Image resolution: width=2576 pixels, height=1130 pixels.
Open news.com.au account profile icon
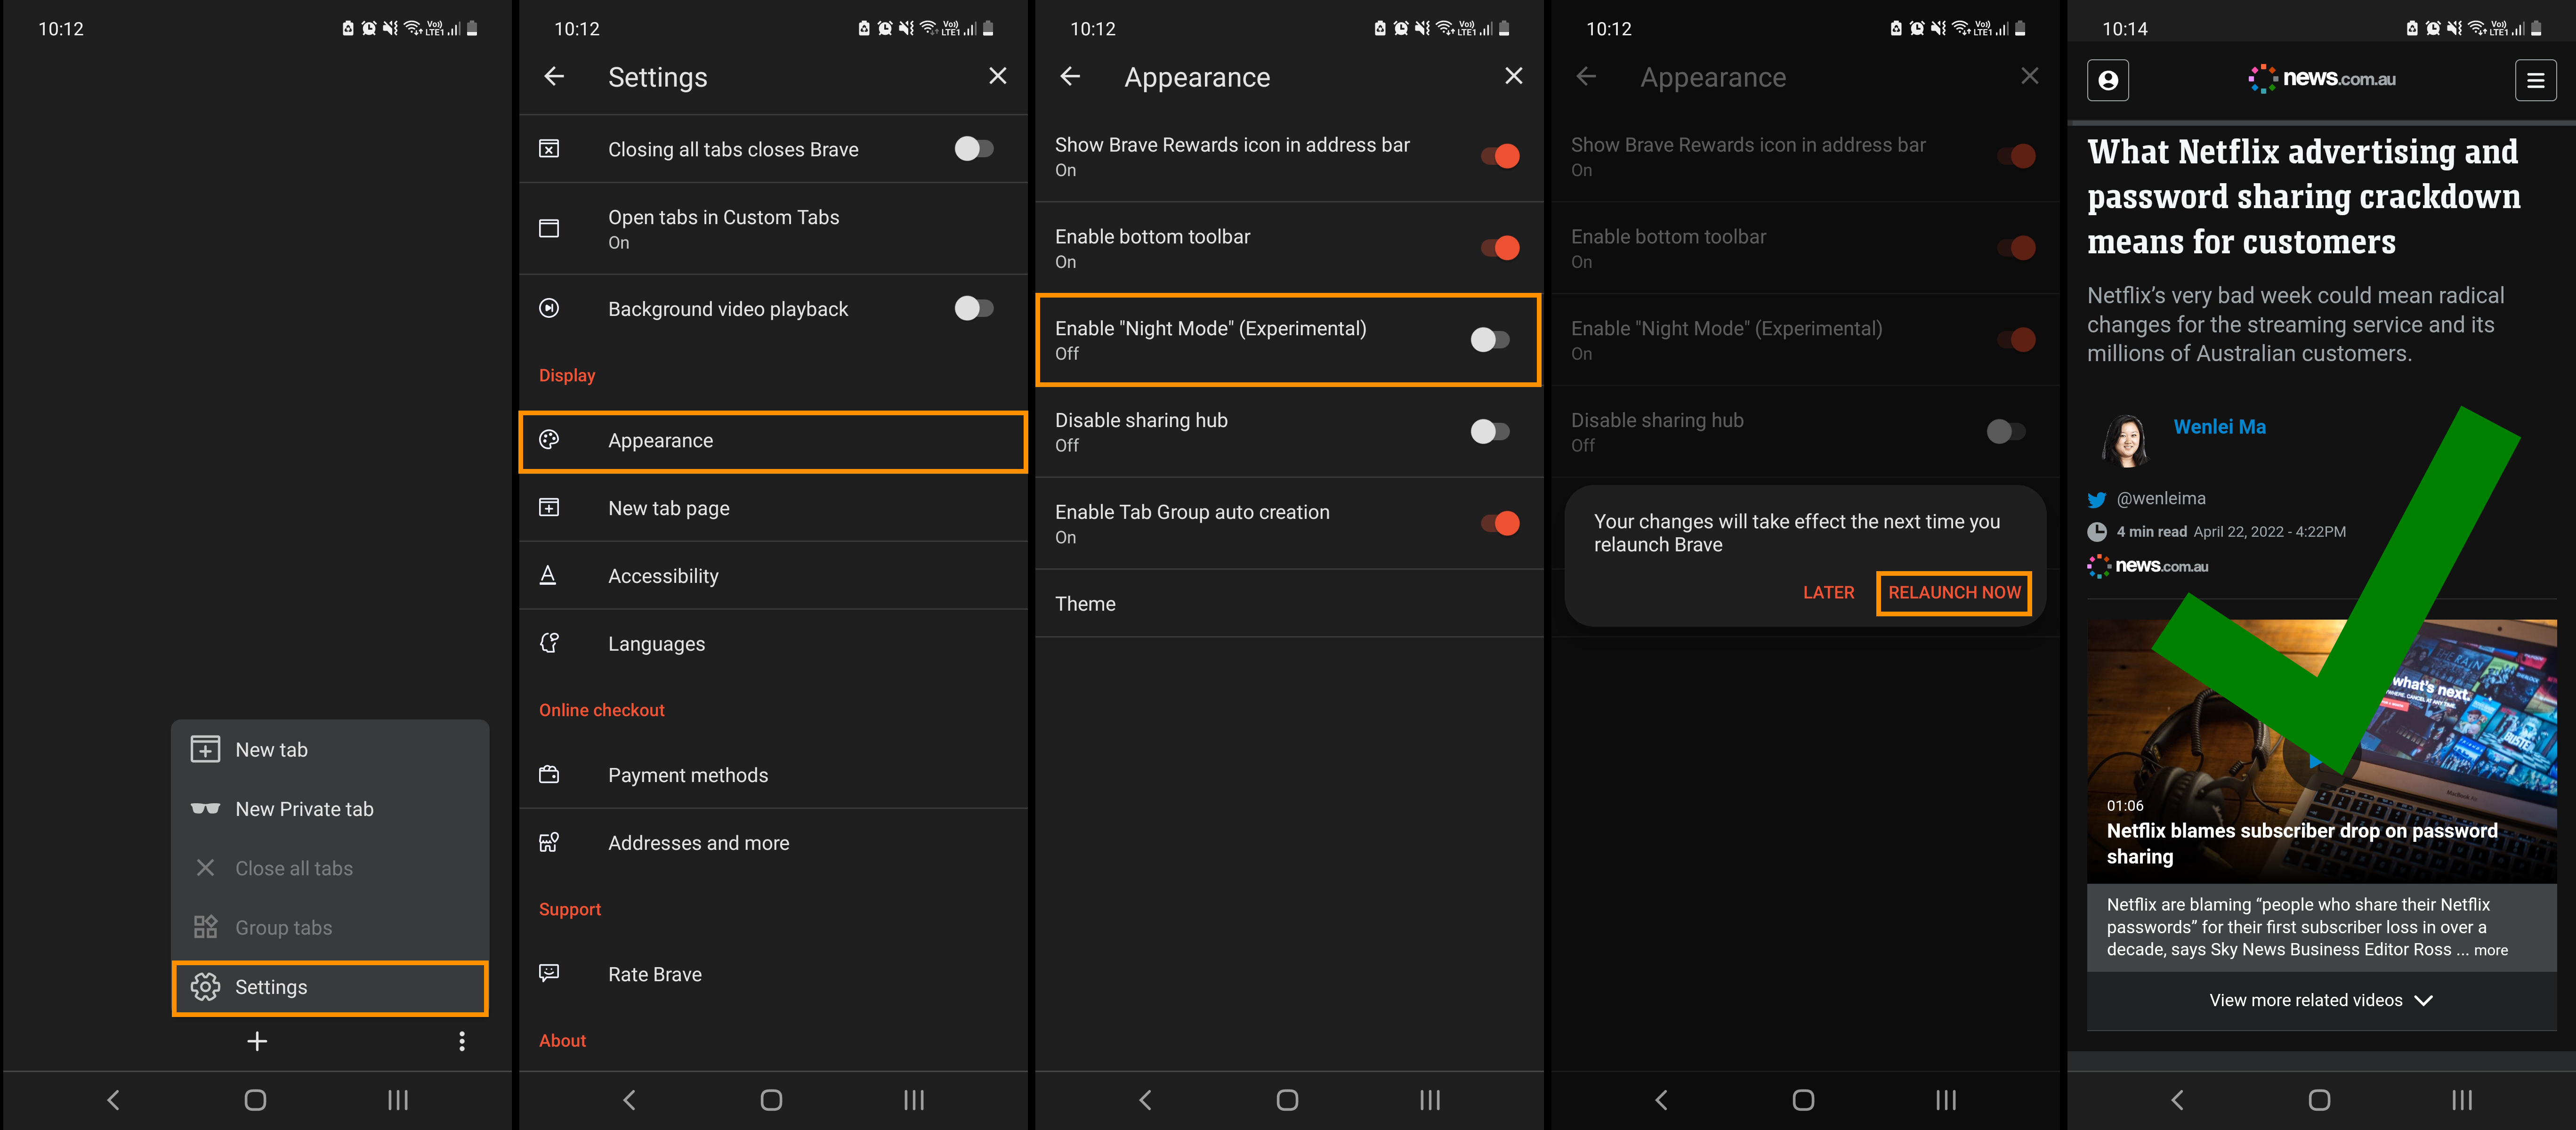coord(2108,80)
